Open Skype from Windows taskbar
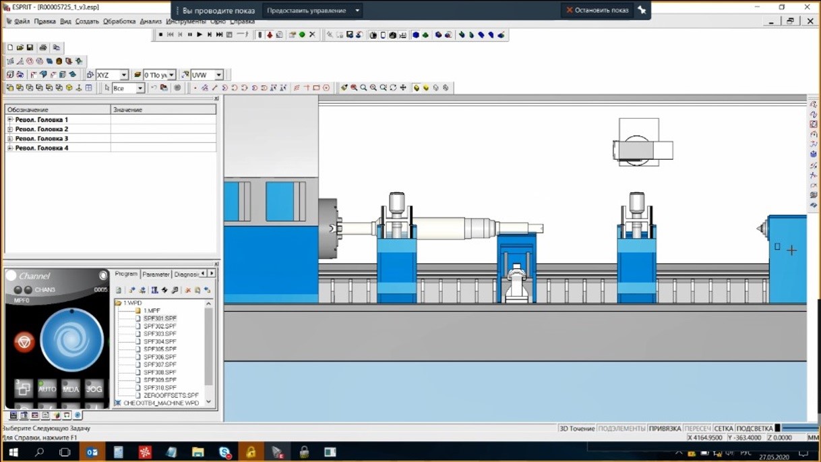This screenshot has height=462, width=821. point(224,452)
